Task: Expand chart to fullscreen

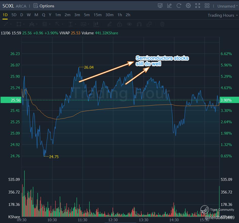Action: [198, 6]
